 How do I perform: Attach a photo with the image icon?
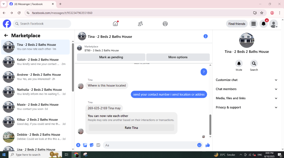85,145
